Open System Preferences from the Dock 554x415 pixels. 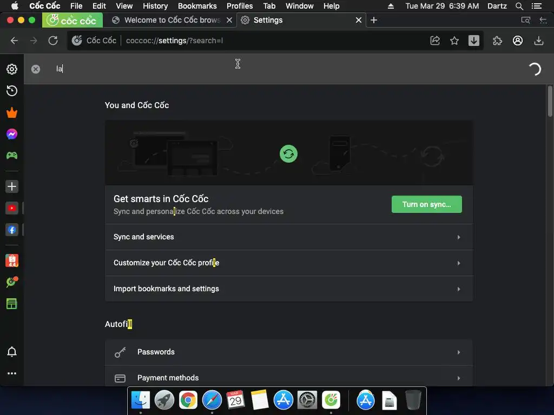[x=307, y=400]
